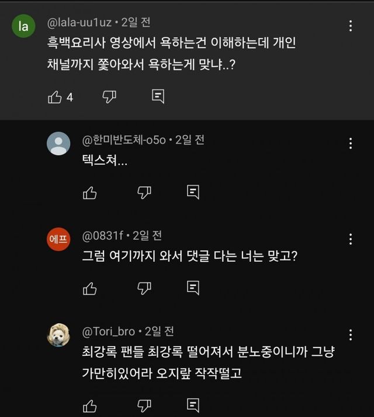Open the @lala-uu1uz channel link
Viewport: 374px width, 417px height.
tap(78, 23)
